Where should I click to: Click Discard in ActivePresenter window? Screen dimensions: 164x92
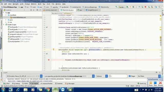tap(160, 84)
